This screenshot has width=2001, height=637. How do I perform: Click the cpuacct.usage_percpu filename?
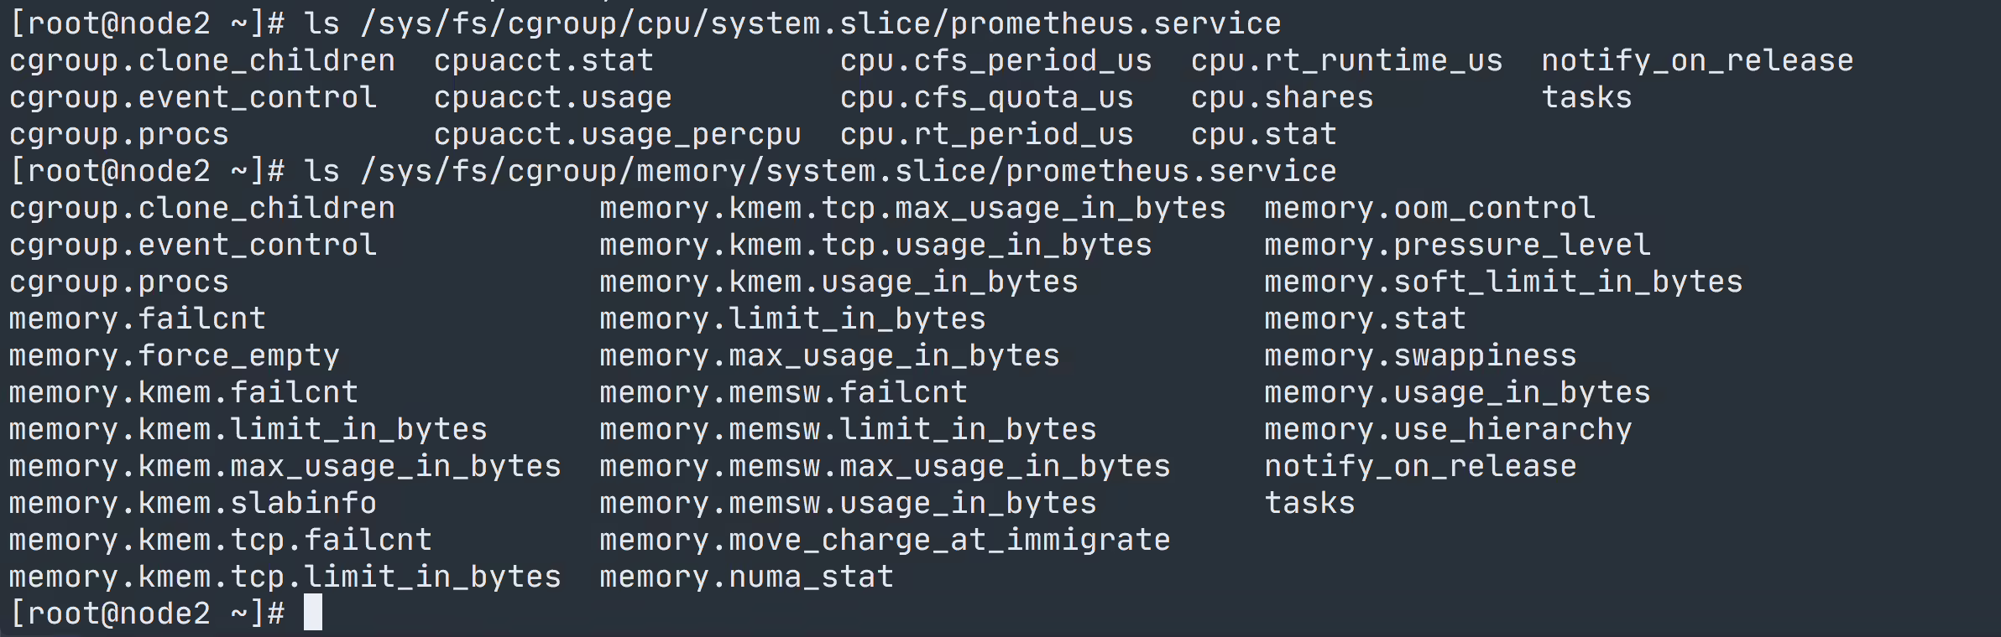(618, 135)
